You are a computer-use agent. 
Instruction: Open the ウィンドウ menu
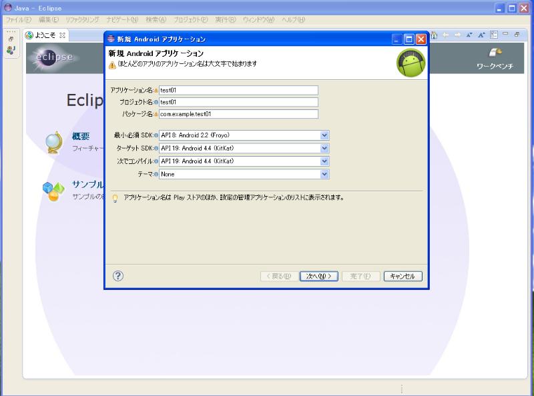point(259,20)
